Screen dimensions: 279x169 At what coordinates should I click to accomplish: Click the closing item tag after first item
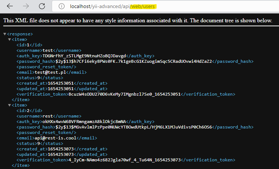(21, 100)
